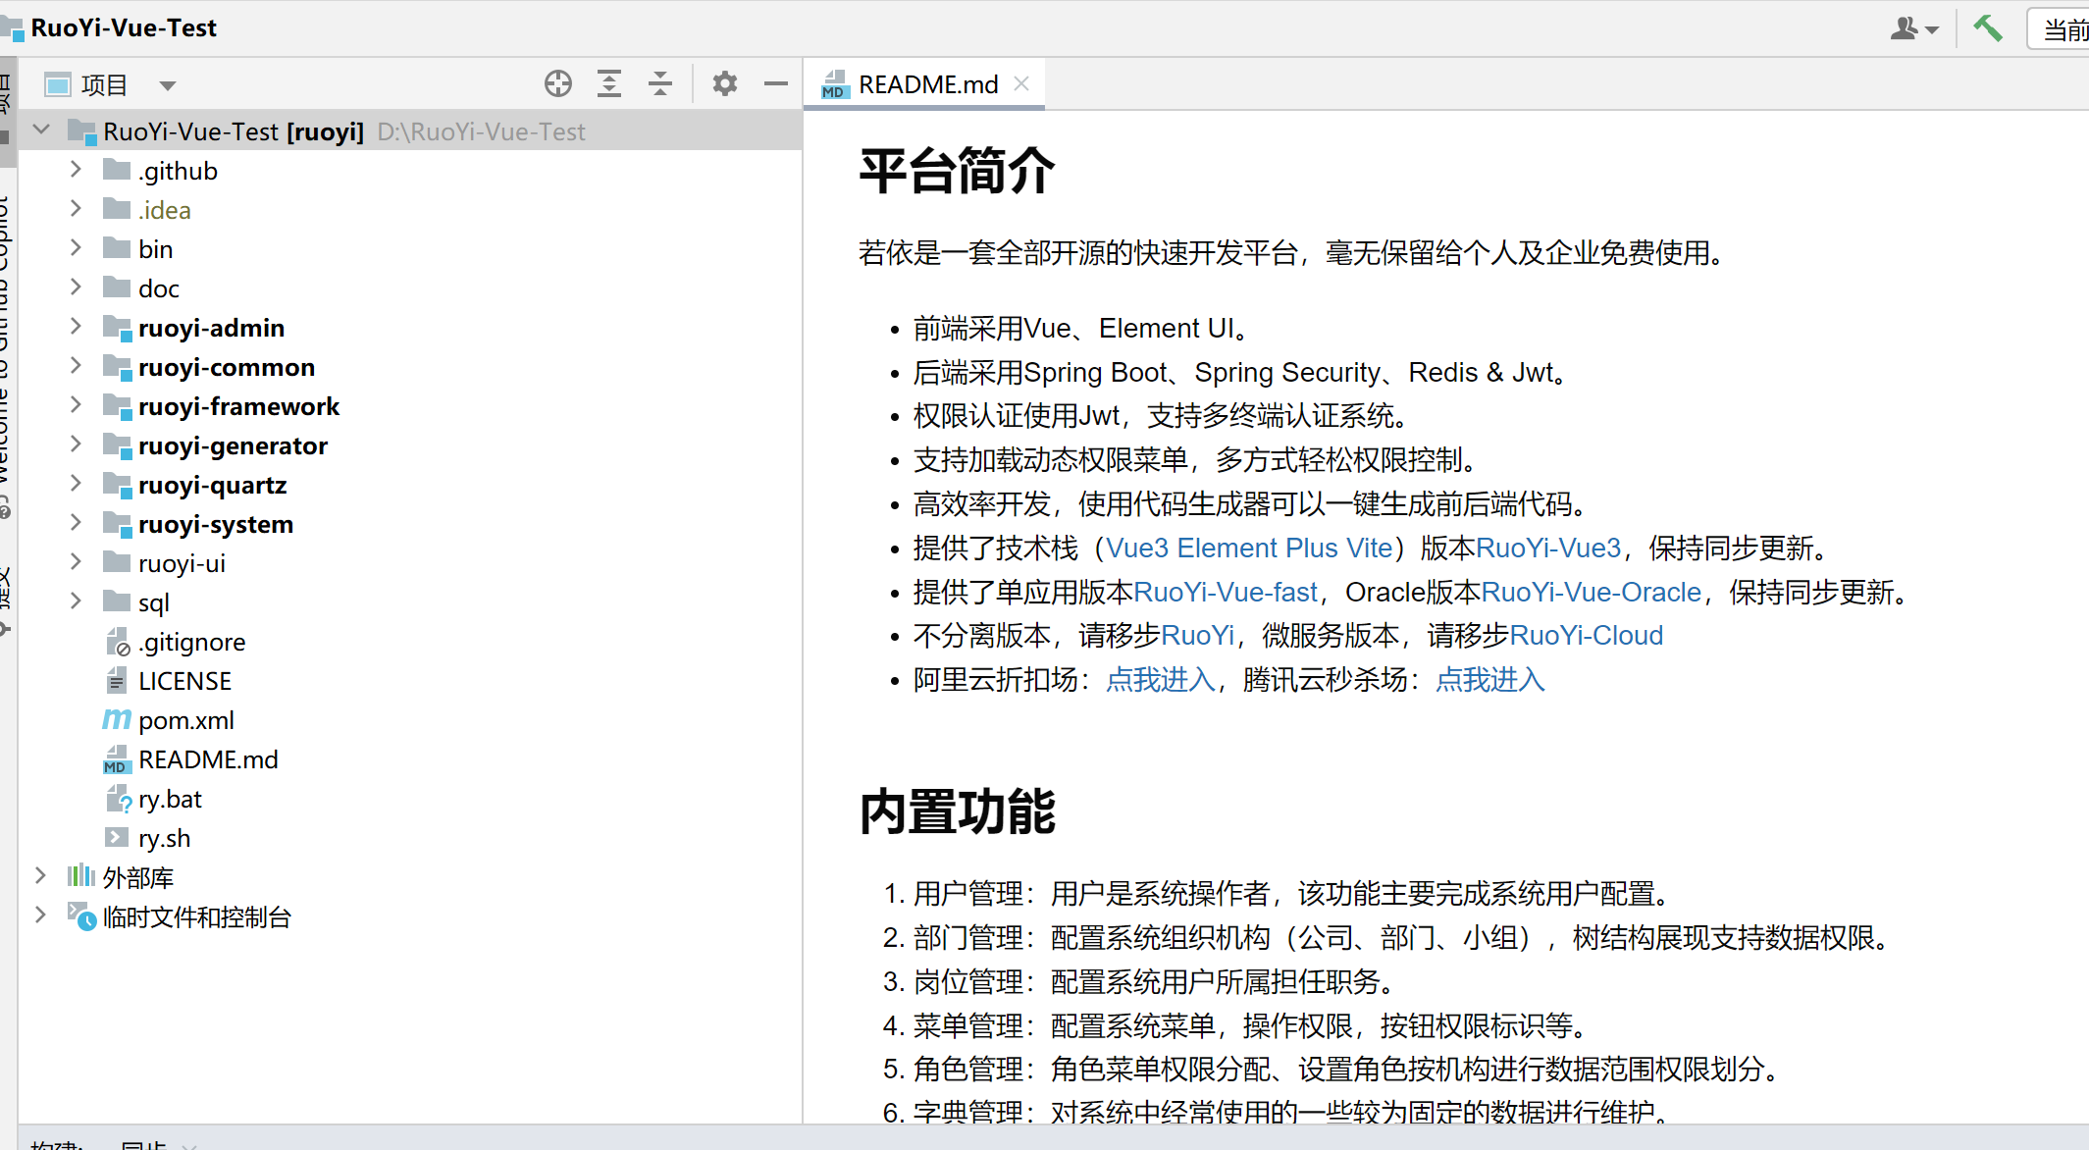This screenshot has height=1150, width=2089.
Task: Click the locate/select opened file crosshair icon
Action: pyautogui.click(x=557, y=84)
